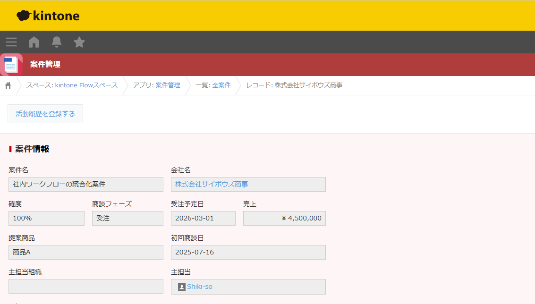This screenshot has width=535, height=304.
Task: Open Shiki-so's user profile link
Action: point(200,287)
